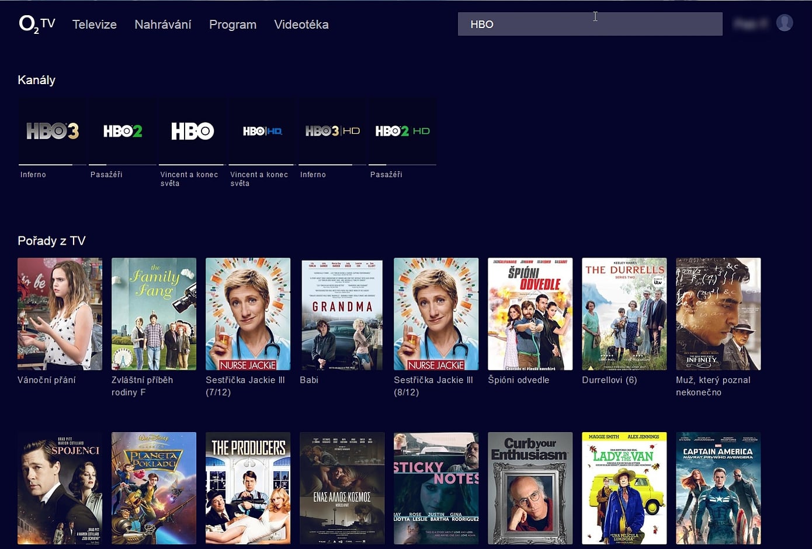Open the Infinity movie poster

[718, 314]
